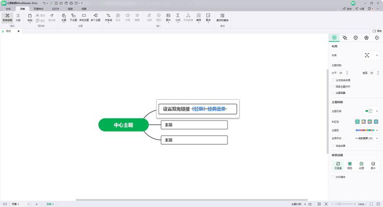Click the 中心主题 central node
Screen dimensions: 383x207
click(124, 125)
